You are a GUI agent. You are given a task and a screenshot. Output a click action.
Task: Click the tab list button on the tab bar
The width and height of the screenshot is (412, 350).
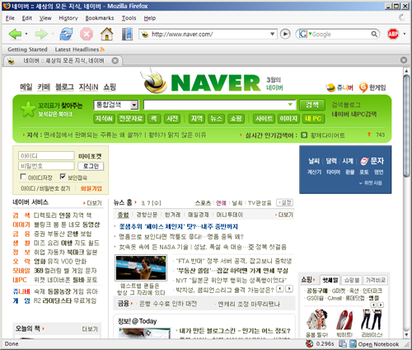click(x=404, y=60)
